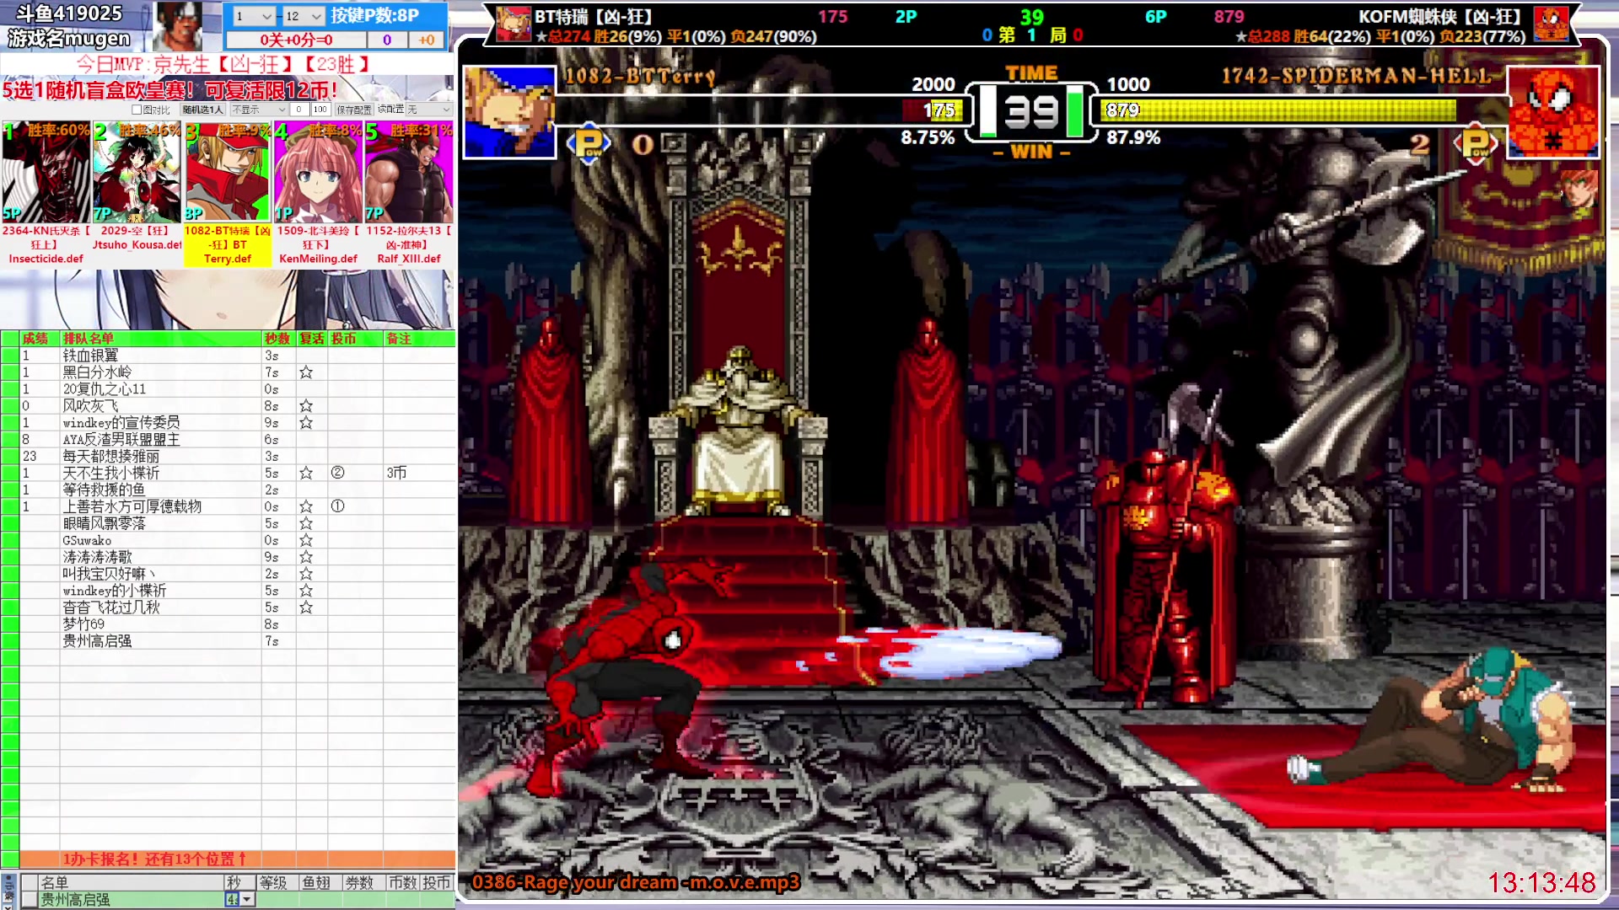Click the orange +0 bonus box
This screenshot has width=1619, height=910.
pos(427,40)
